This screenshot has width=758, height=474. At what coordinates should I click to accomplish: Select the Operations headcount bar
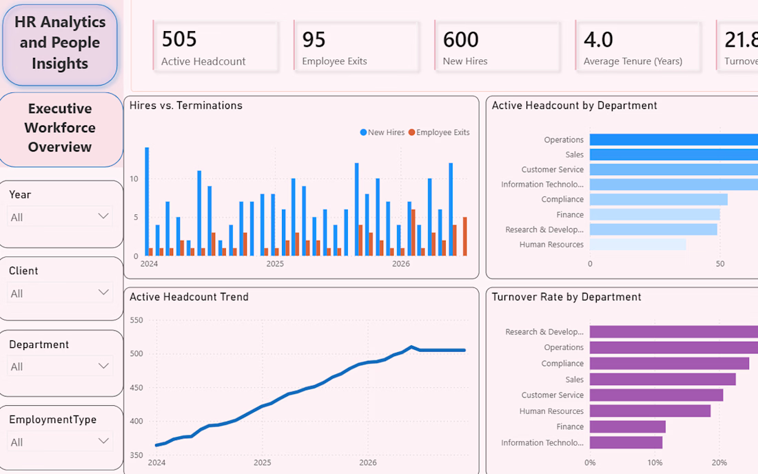point(674,140)
